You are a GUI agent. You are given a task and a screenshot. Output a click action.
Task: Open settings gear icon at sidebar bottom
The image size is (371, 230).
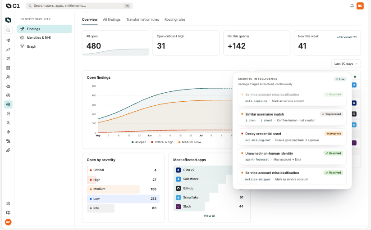[8, 203]
